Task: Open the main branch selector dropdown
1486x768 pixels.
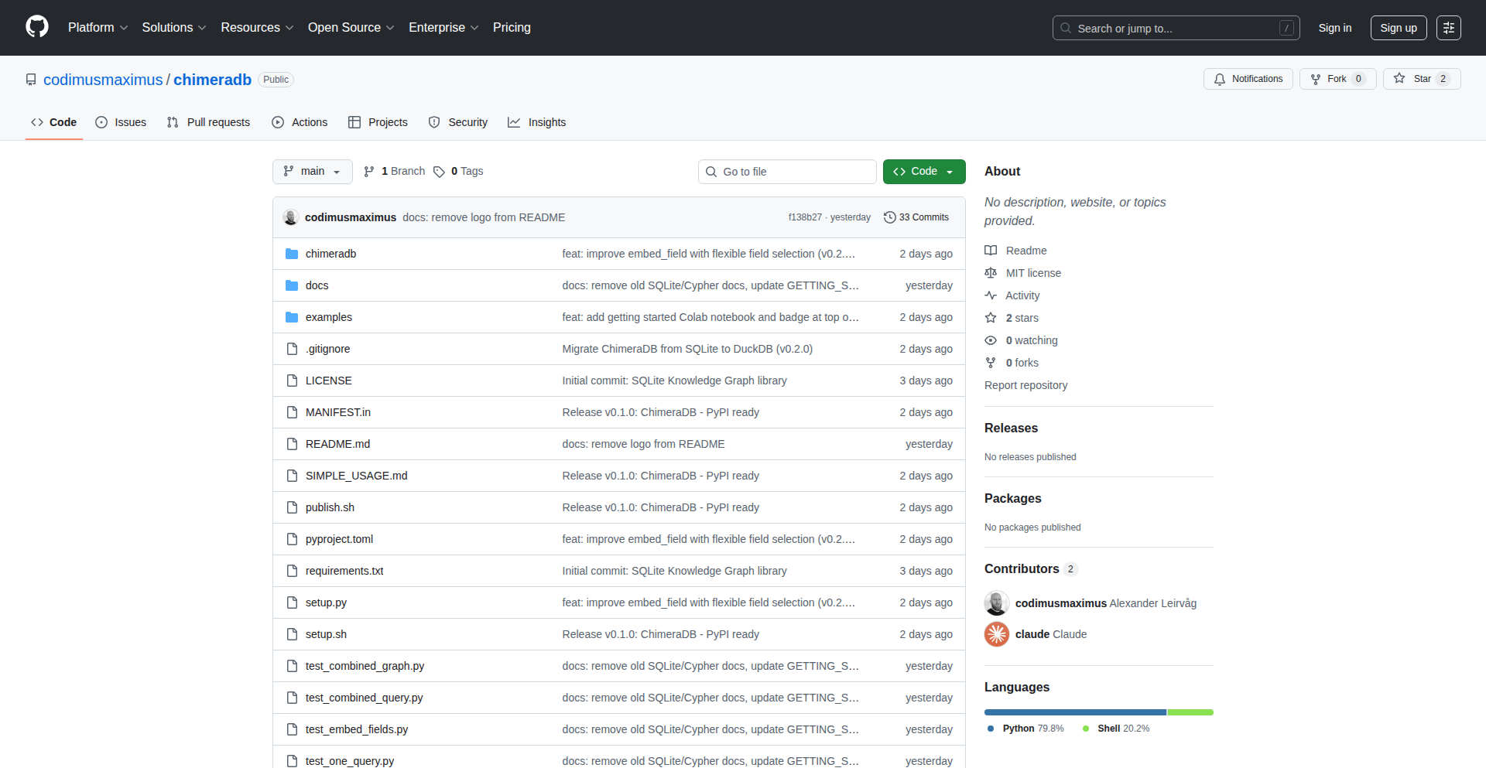Action: (x=312, y=171)
